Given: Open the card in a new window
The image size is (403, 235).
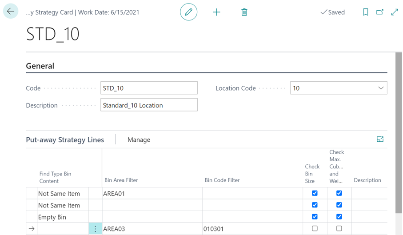Looking at the screenshot, I should 379,12.
